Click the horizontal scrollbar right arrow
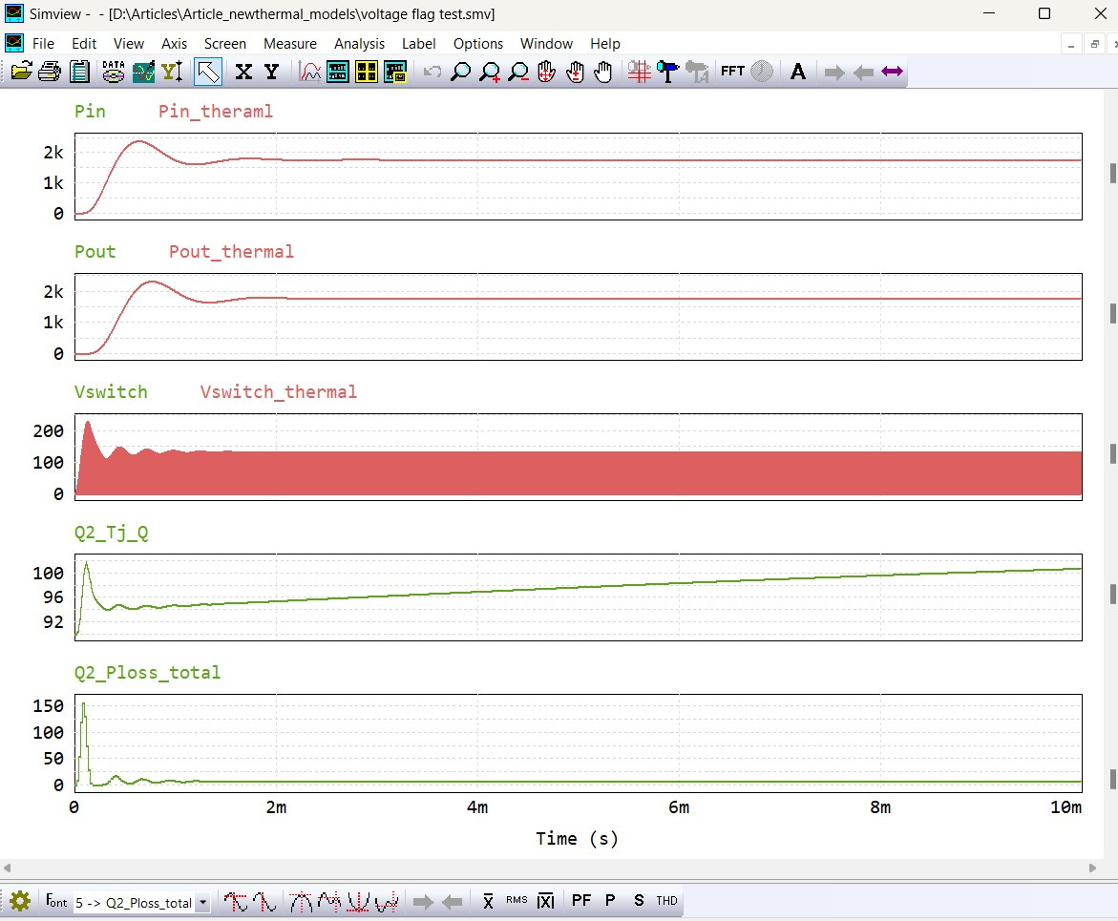Viewport: 1118px width, 921px height. [1092, 868]
